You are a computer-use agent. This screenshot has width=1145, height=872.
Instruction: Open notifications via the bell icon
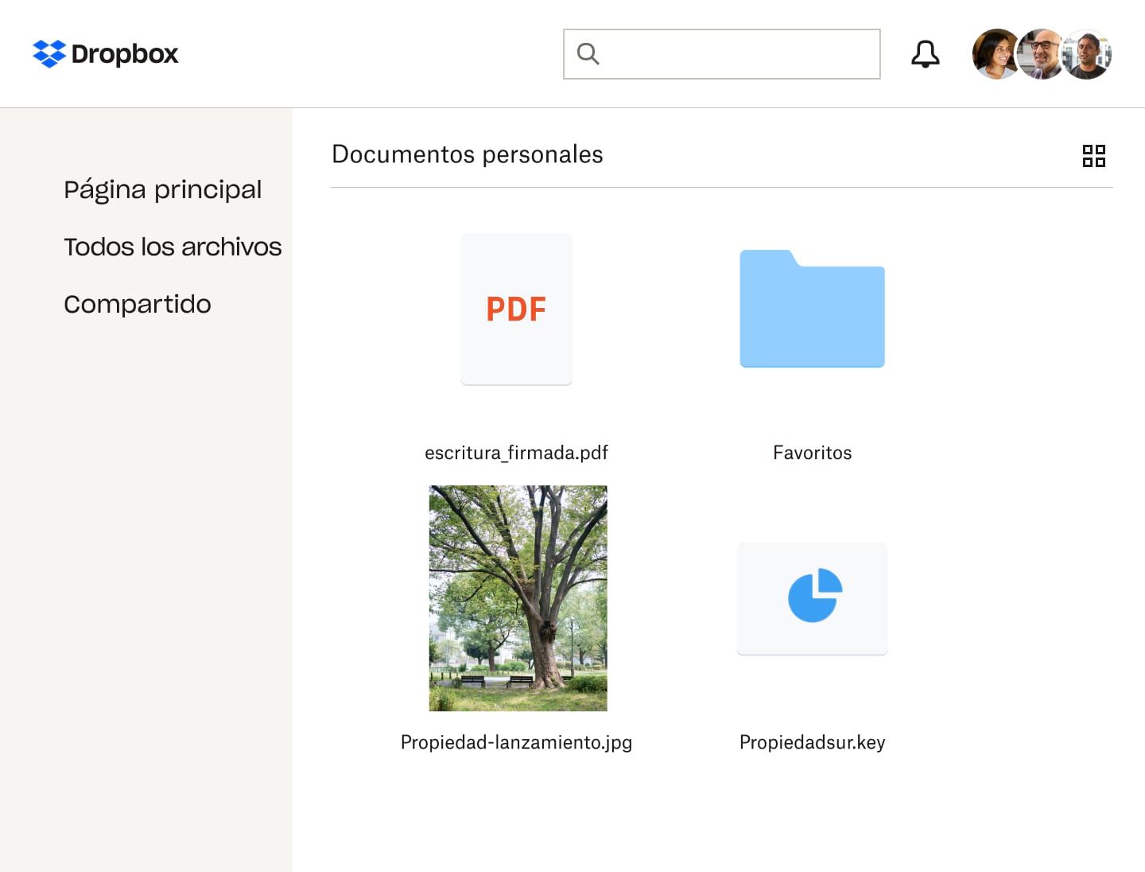[x=925, y=53]
